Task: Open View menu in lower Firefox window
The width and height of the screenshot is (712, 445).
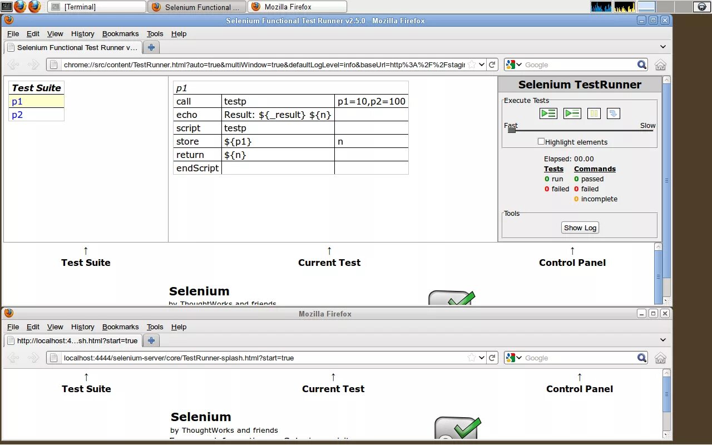Action: tap(55, 327)
